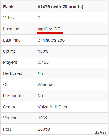Click the pikabu.ru watermark

coord(101,133)
